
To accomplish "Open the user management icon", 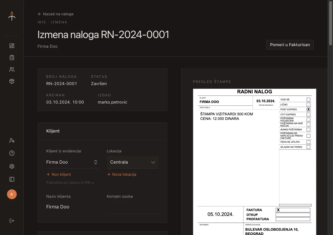I will [12, 140].
